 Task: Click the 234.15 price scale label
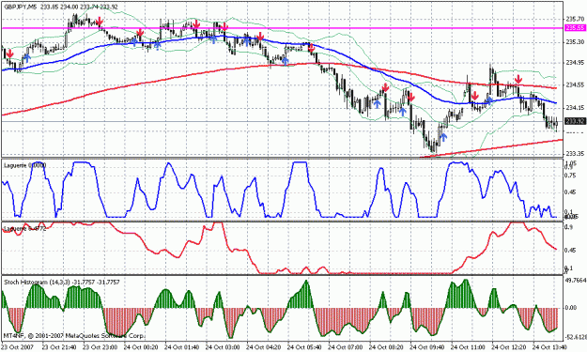(576, 108)
